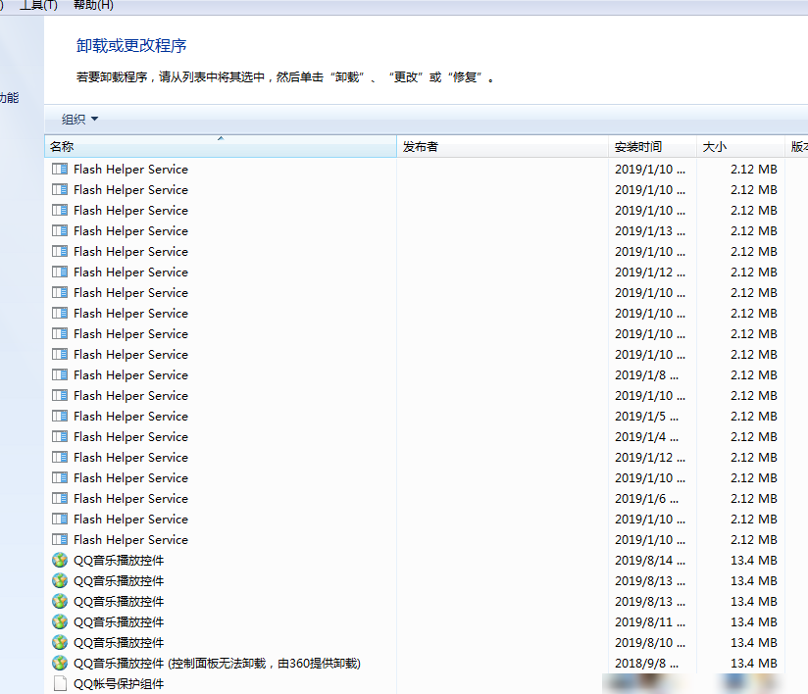Image resolution: width=808 pixels, height=694 pixels.
Task: Click icon of Flash Helper Service installed 2019/1/5
Action: coord(60,416)
